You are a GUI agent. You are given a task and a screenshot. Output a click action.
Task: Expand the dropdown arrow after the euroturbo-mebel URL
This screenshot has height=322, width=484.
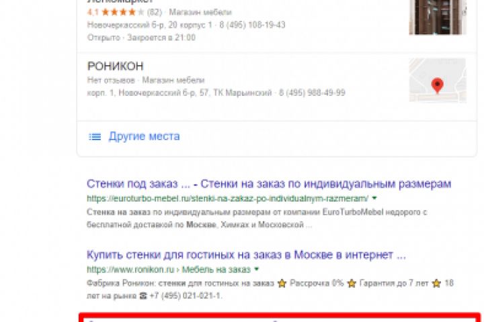[374, 198]
